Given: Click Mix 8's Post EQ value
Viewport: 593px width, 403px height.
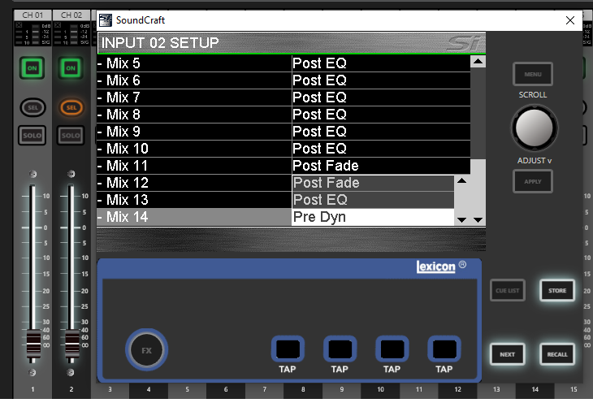Looking at the screenshot, I should coord(381,115).
